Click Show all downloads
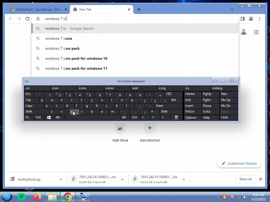270x202 pixels. coord(245,179)
